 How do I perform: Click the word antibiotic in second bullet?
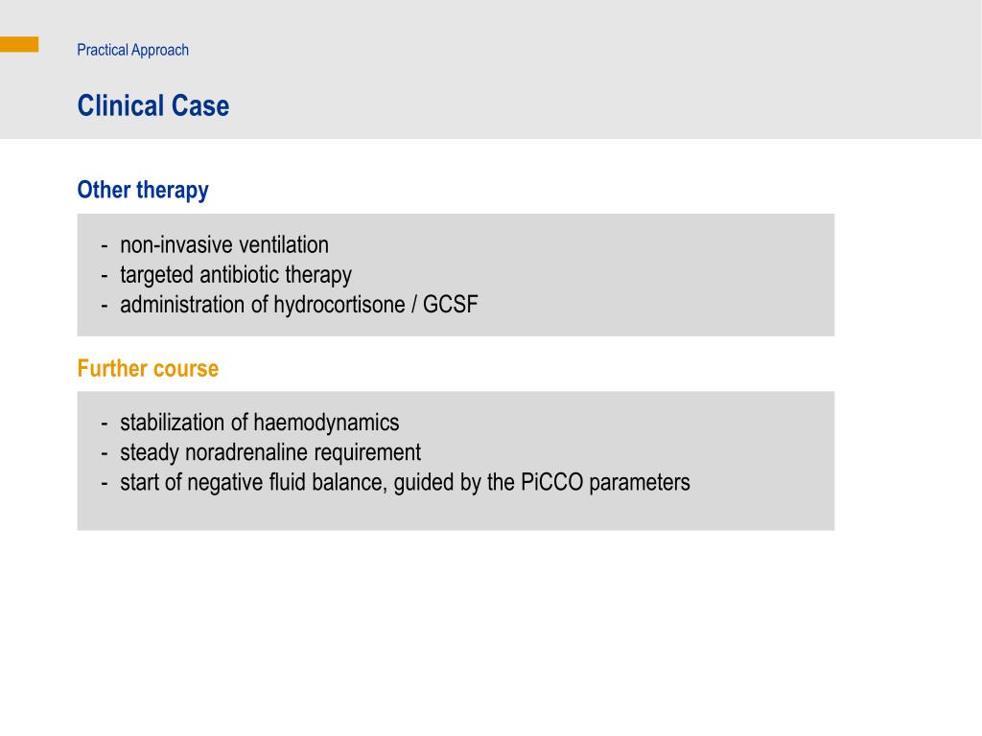pyautogui.click(x=239, y=275)
